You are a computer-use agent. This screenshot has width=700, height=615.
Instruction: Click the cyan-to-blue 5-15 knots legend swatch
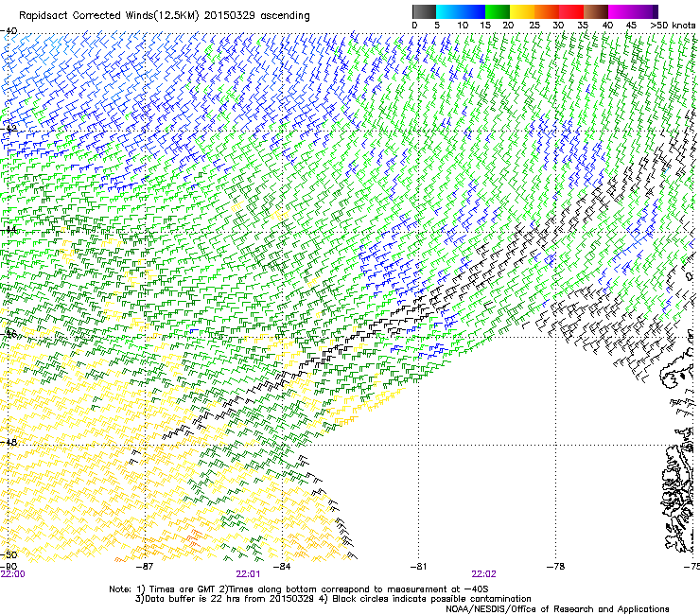(461, 11)
